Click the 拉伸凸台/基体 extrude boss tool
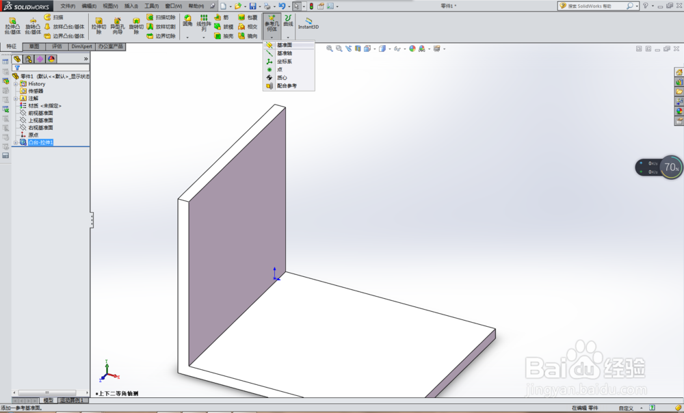684x413 pixels. coord(12,26)
